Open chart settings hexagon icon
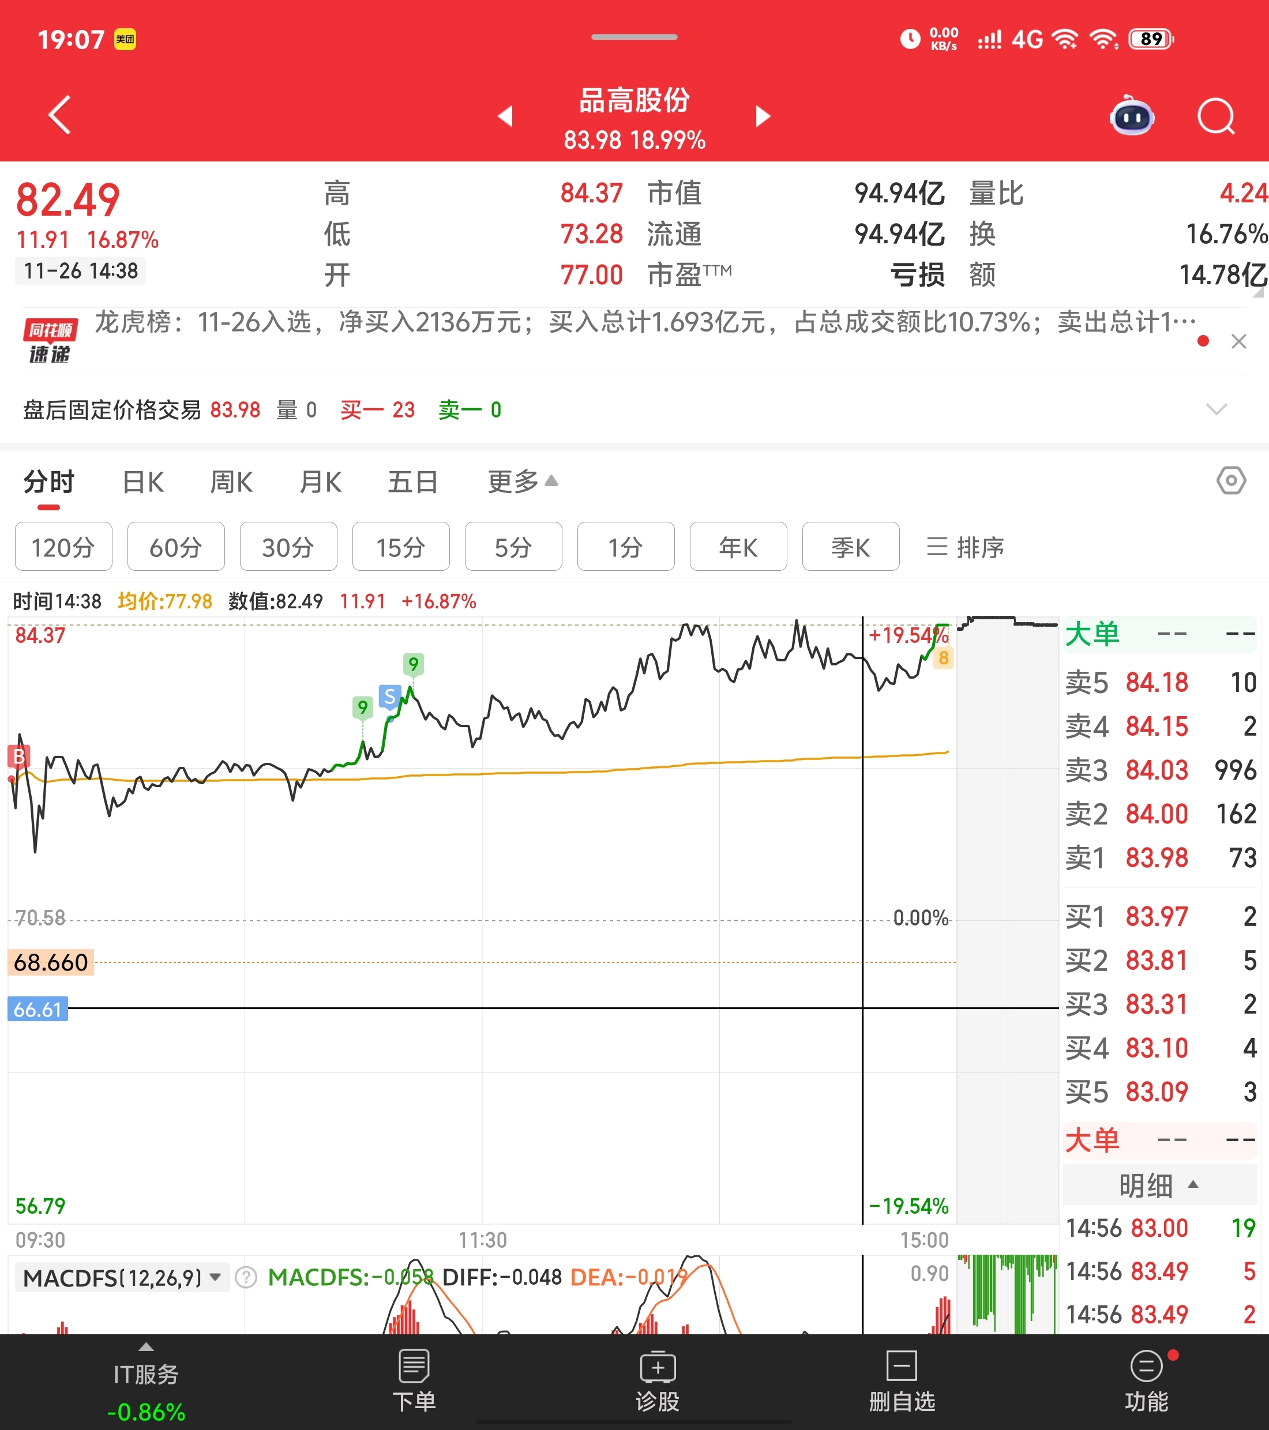 click(1230, 481)
